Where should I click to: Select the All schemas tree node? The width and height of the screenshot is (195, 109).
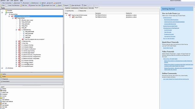click(x=9, y=68)
